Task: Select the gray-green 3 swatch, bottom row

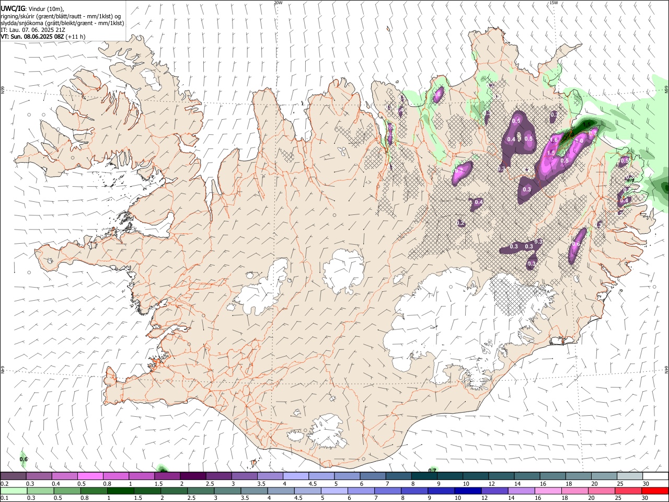Action: (x=227, y=491)
